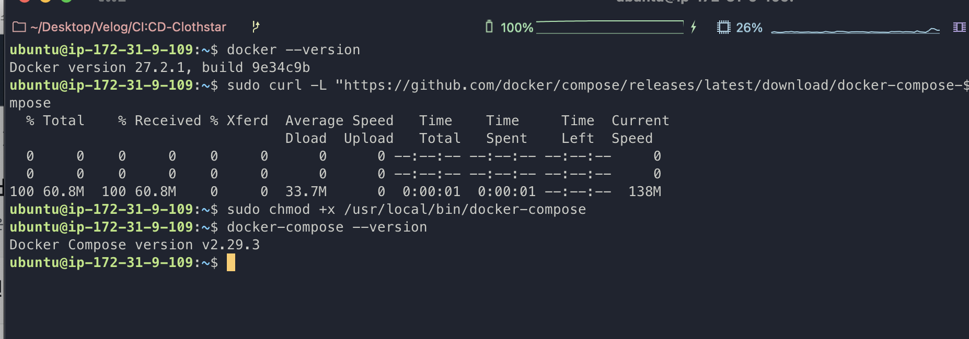Click the 'Docker Compose version v2.29.3' output line

click(x=134, y=245)
